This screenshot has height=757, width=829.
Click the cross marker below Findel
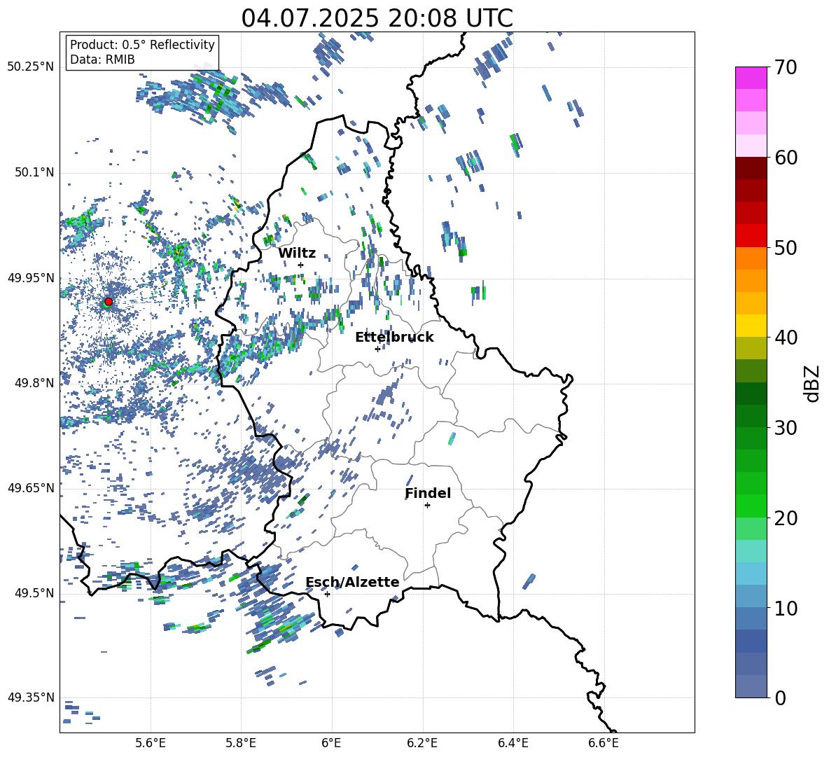[x=427, y=506]
